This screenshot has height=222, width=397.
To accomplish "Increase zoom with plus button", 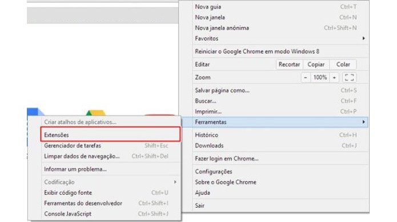I will click(x=334, y=78).
